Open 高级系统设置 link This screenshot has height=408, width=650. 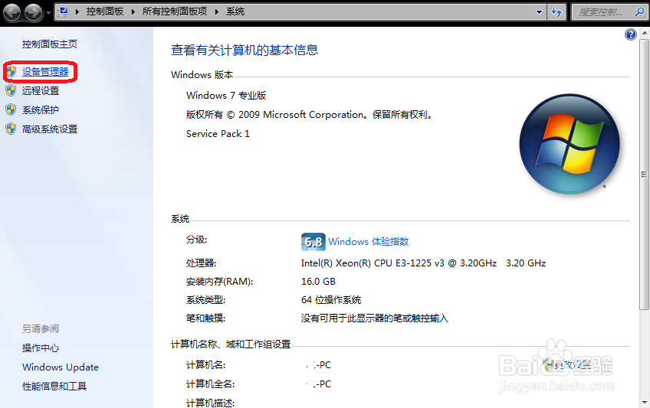(x=50, y=129)
